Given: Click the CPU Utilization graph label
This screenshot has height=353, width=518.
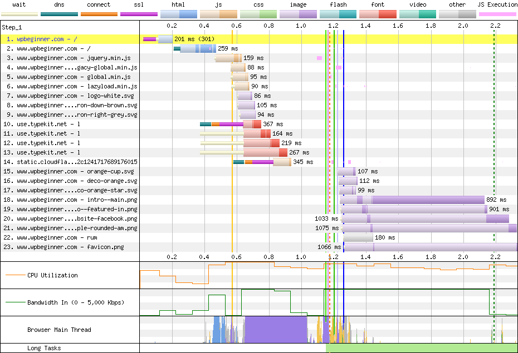Looking at the screenshot, I should pyautogui.click(x=52, y=275).
